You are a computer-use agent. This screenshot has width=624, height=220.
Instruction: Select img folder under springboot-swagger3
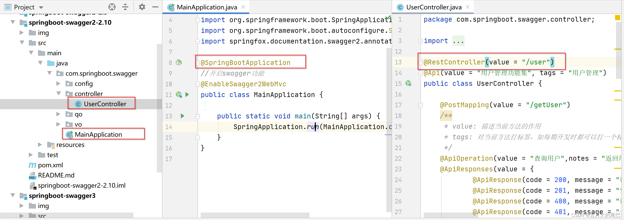pyautogui.click(x=39, y=206)
